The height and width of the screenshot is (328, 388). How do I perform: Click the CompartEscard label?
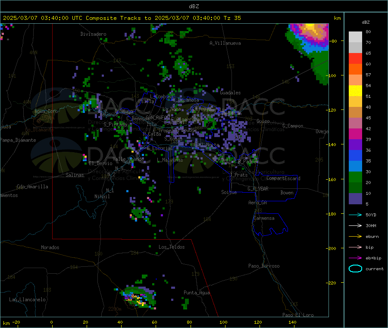283,178
